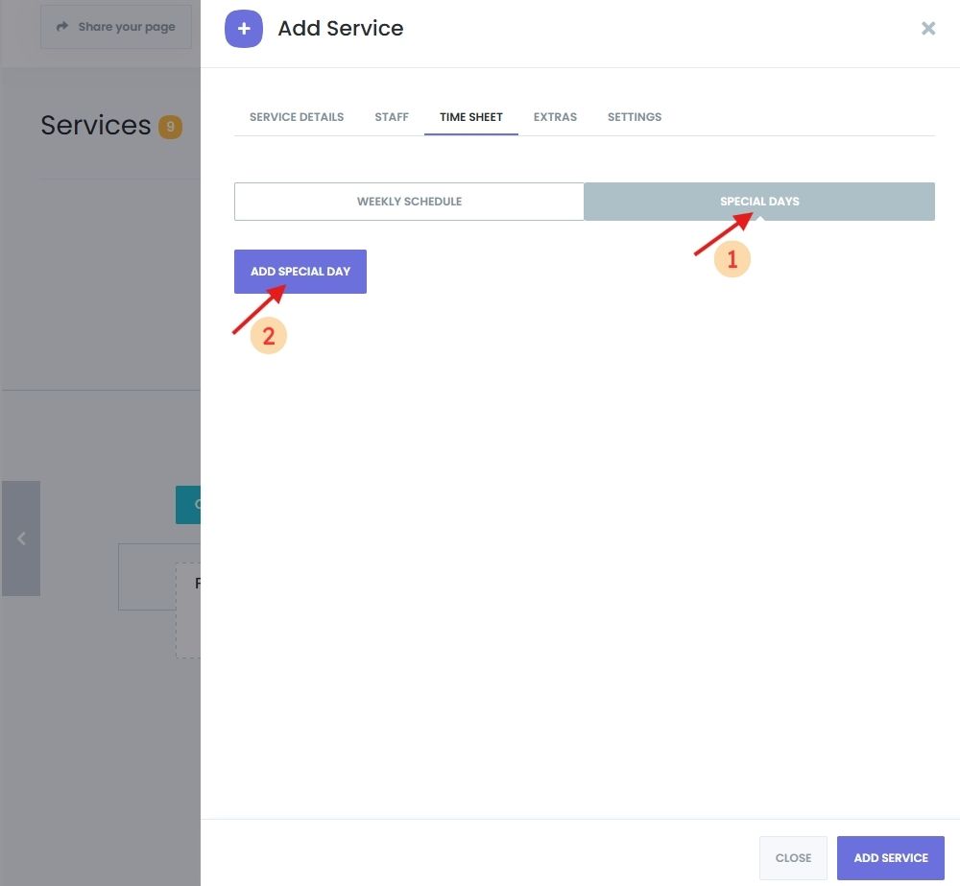Open the Extras tab
This screenshot has height=886, width=960.
point(555,117)
